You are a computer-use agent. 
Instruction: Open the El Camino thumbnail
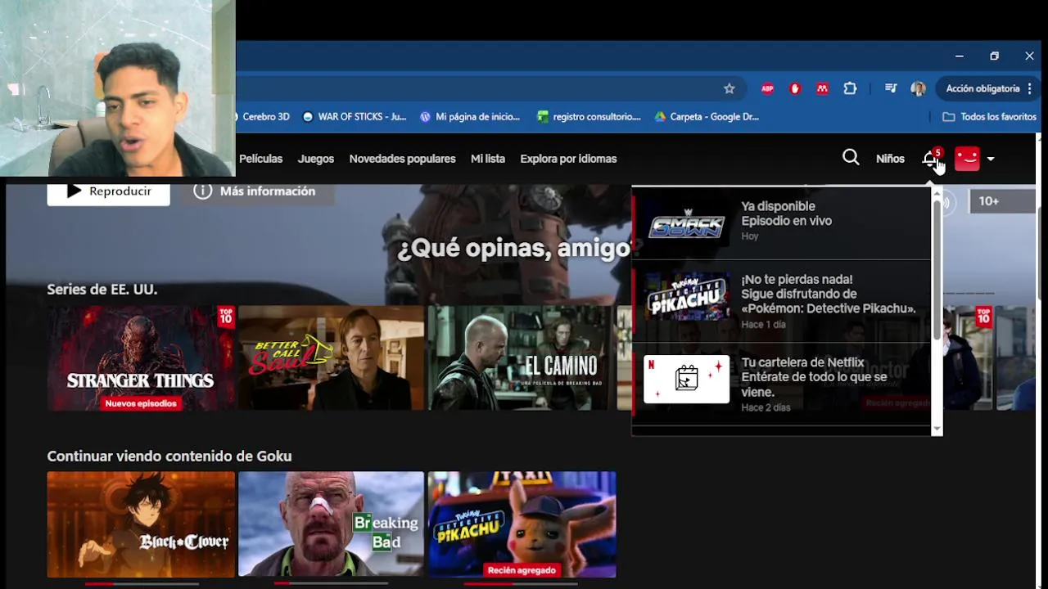pyautogui.click(x=520, y=358)
